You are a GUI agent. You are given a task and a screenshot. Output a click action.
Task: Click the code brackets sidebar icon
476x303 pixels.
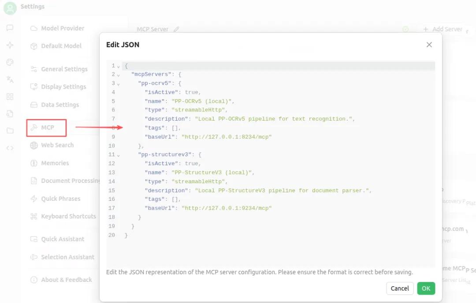tap(10, 148)
